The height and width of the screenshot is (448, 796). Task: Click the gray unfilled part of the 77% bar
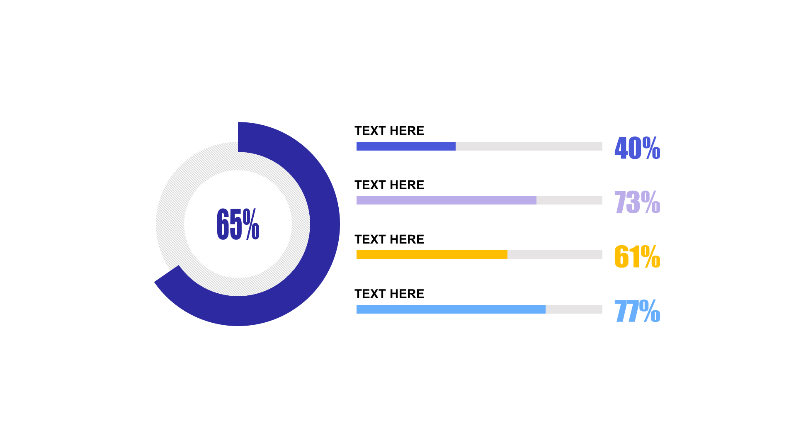click(574, 309)
